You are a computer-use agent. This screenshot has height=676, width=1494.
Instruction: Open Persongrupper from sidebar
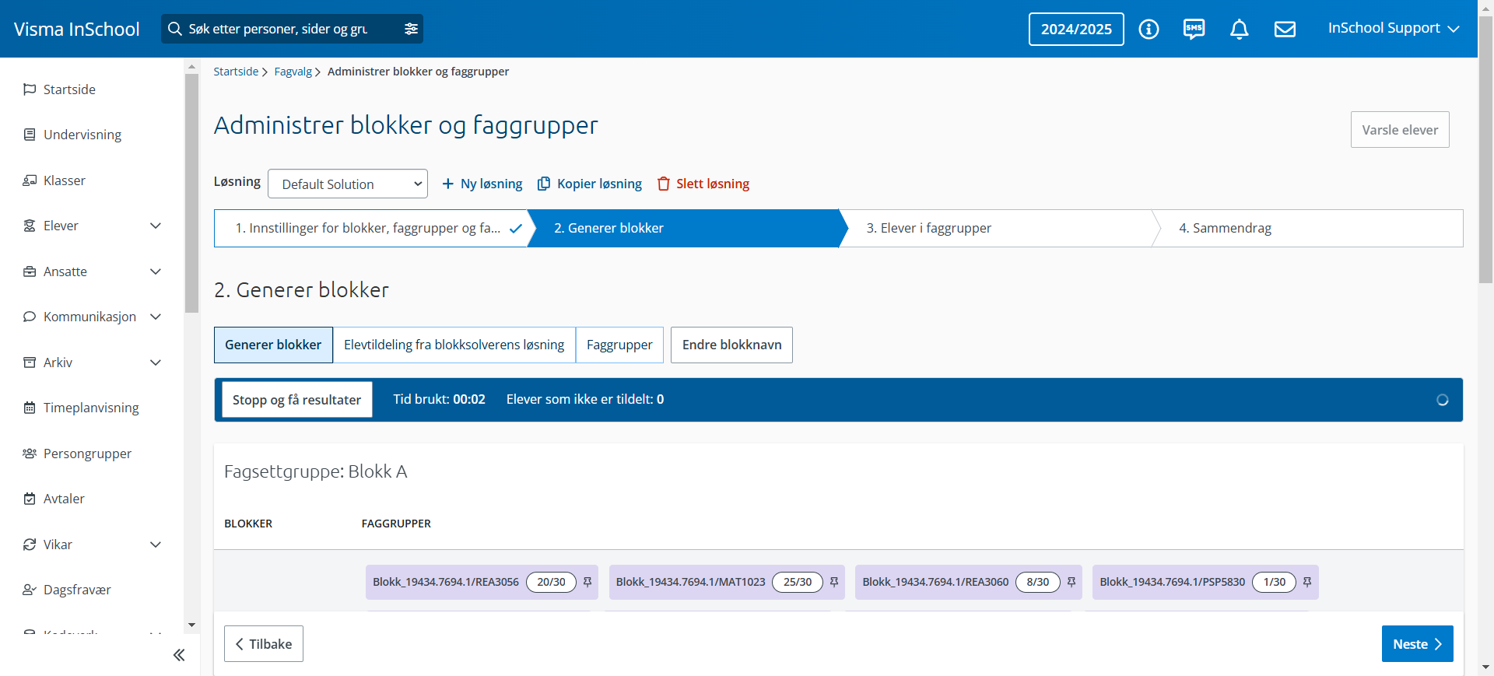click(x=87, y=454)
